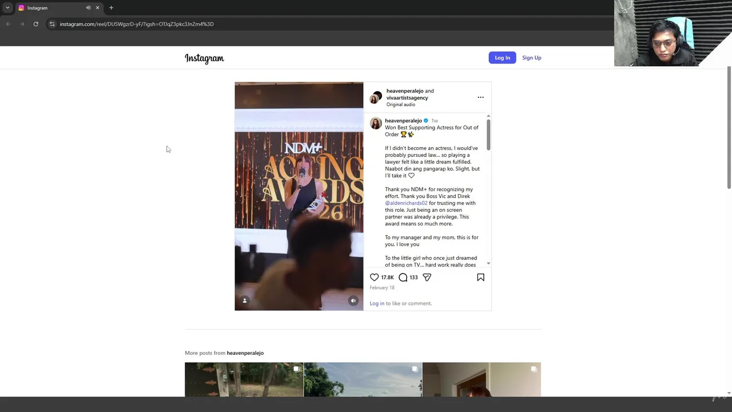Open first thumbnail under More posts
Screen dimensions: 732x412
pyautogui.click(x=244, y=379)
